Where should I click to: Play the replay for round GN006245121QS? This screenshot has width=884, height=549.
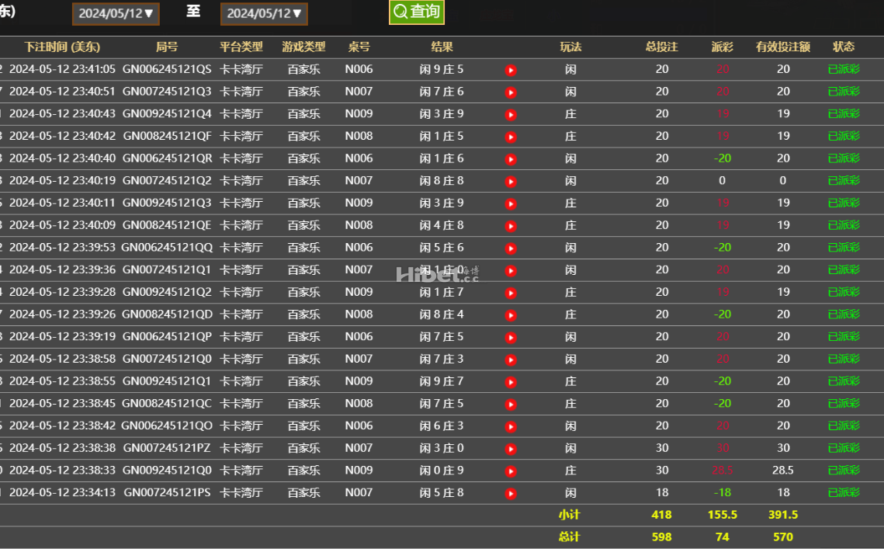[x=511, y=70]
